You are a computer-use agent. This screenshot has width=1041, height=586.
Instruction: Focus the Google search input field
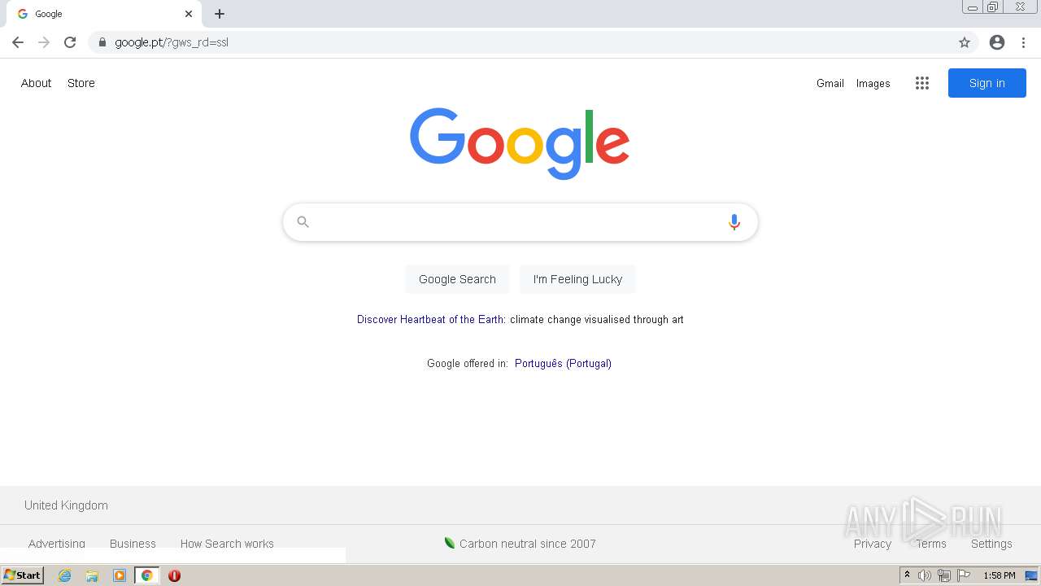pyautogui.click(x=519, y=222)
